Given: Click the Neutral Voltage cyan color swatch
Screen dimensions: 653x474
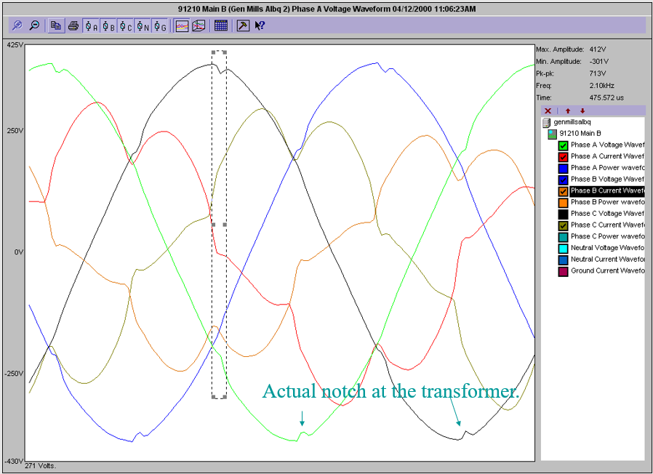Looking at the screenshot, I should (563, 248).
